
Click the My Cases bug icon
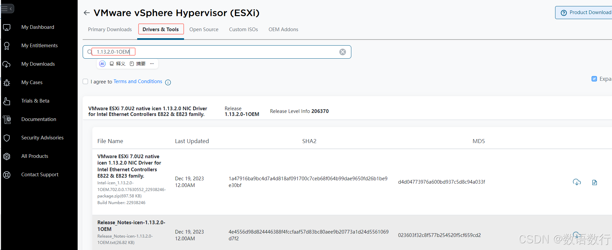pyautogui.click(x=7, y=83)
